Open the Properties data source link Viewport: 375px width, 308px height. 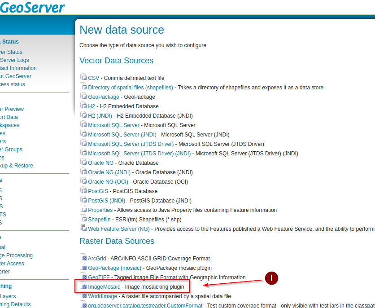pos(100,210)
